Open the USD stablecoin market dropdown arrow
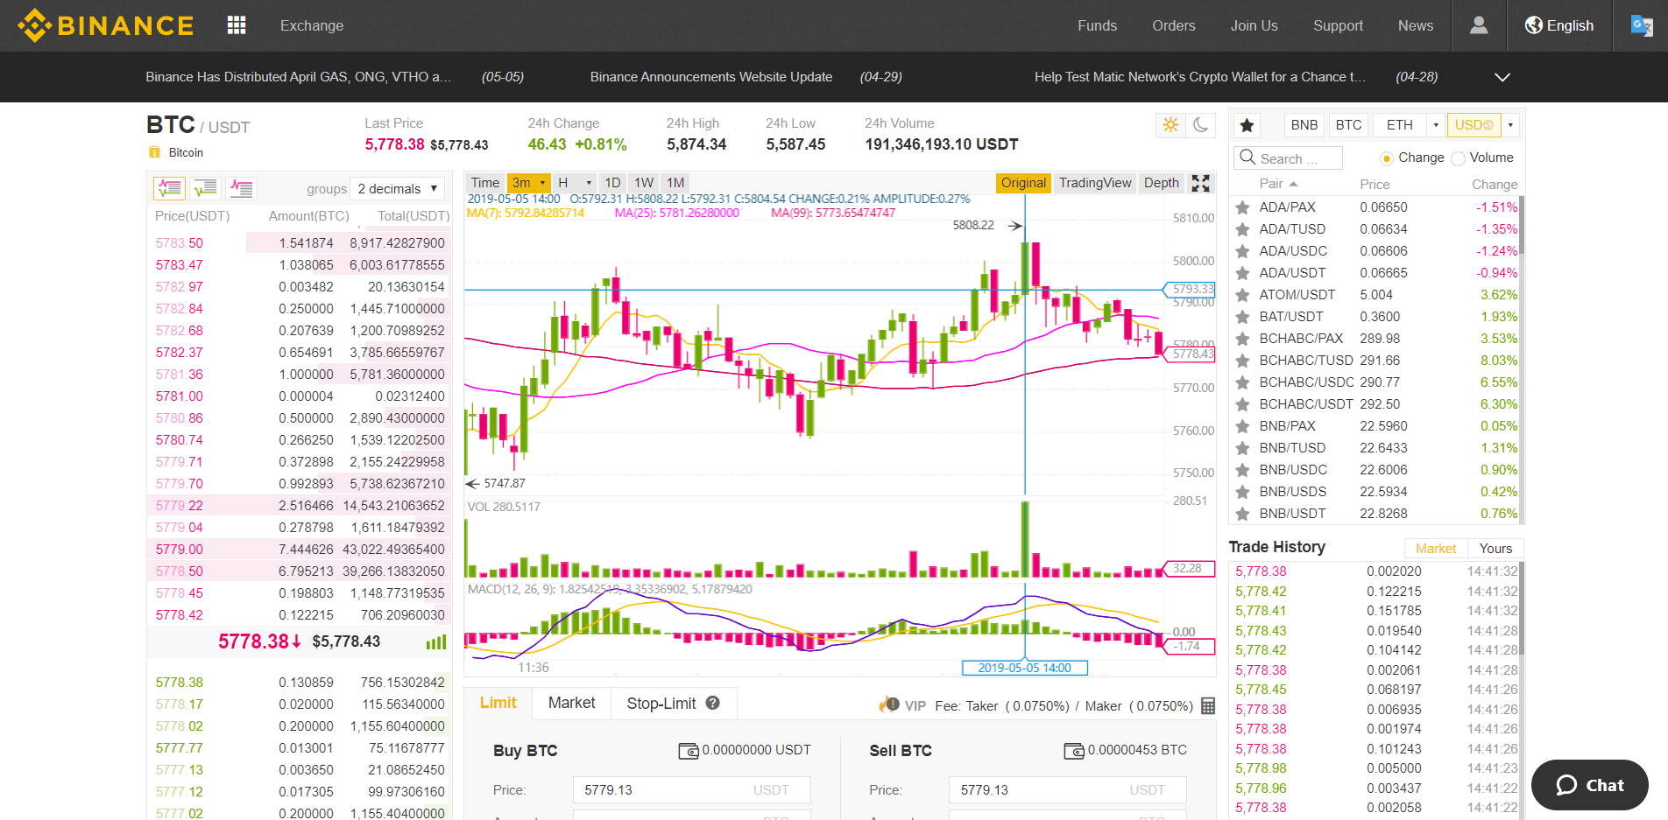Screen dimensions: 1668x820 [1510, 125]
